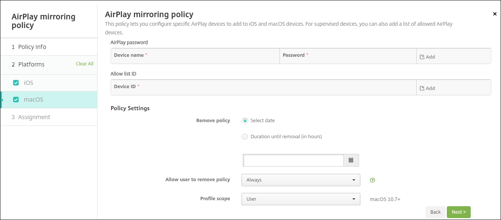The image size is (501, 220).
Task: Open the calendar date picker icon
Action: point(351,160)
